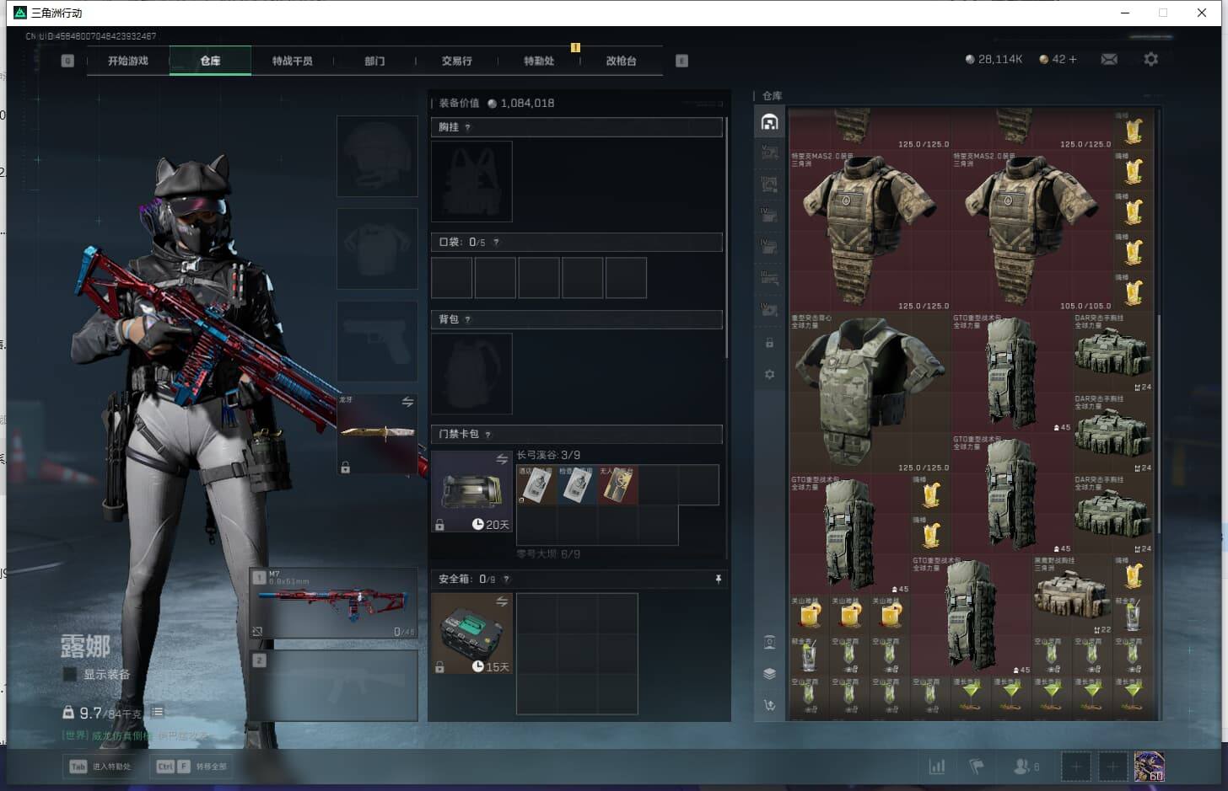The image size is (1228, 791).
Task: Open the 交易行 tab
Action: point(456,61)
